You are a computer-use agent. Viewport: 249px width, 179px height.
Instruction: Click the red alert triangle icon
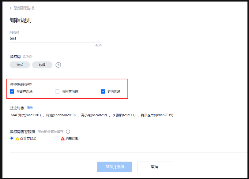click(x=62, y=139)
